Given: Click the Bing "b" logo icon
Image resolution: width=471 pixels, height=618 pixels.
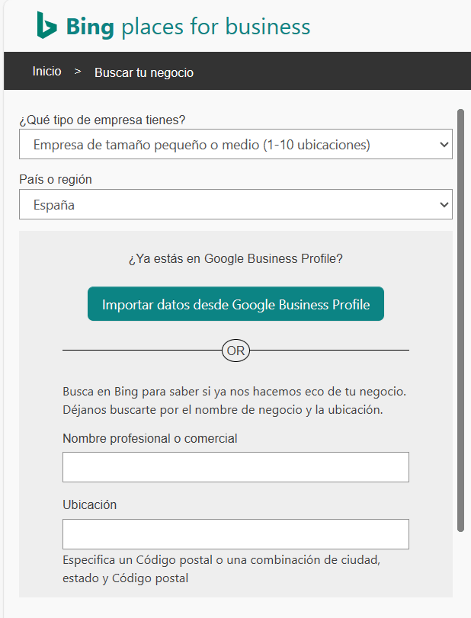Looking at the screenshot, I should (46, 25).
